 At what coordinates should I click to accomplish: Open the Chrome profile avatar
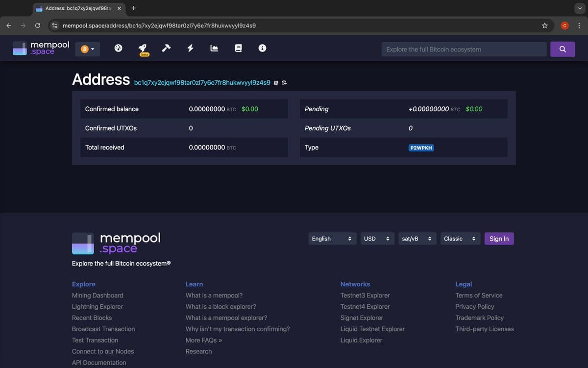point(564,25)
